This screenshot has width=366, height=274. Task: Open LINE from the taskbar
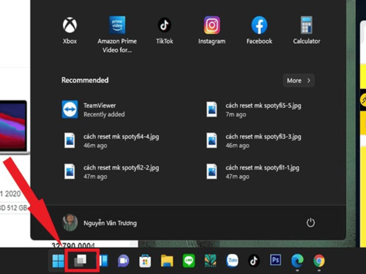tap(189, 261)
